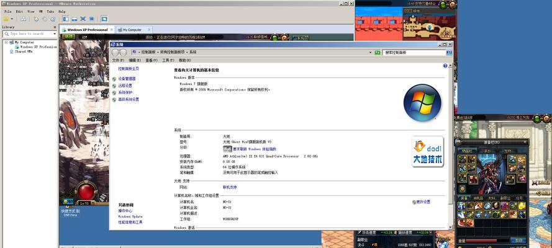Open the 文件(F) menu
The image size is (552, 248).
tap(118, 60)
